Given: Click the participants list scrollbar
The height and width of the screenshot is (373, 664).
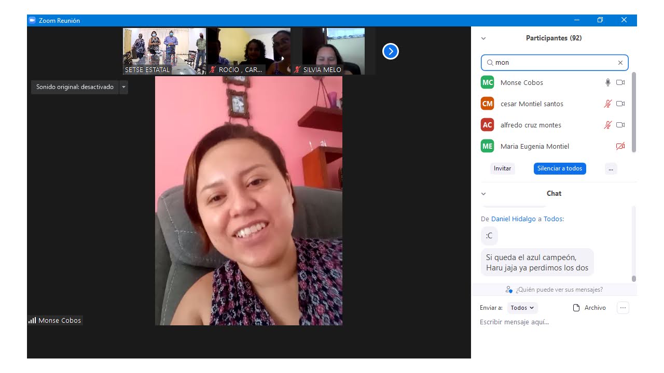Looking at the screenshot, I should (633, 112).
